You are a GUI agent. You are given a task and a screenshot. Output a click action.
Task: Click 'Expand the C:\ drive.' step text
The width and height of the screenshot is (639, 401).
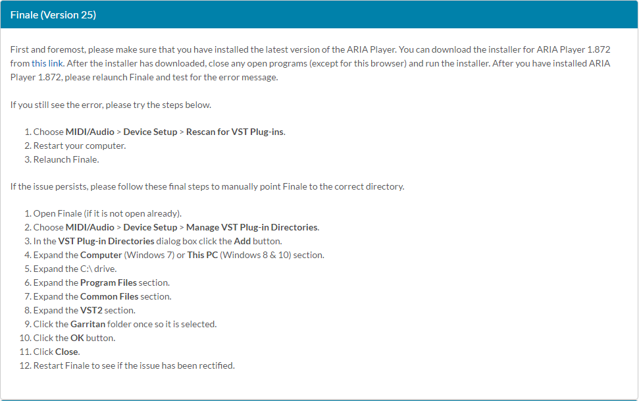coord(76,269)
